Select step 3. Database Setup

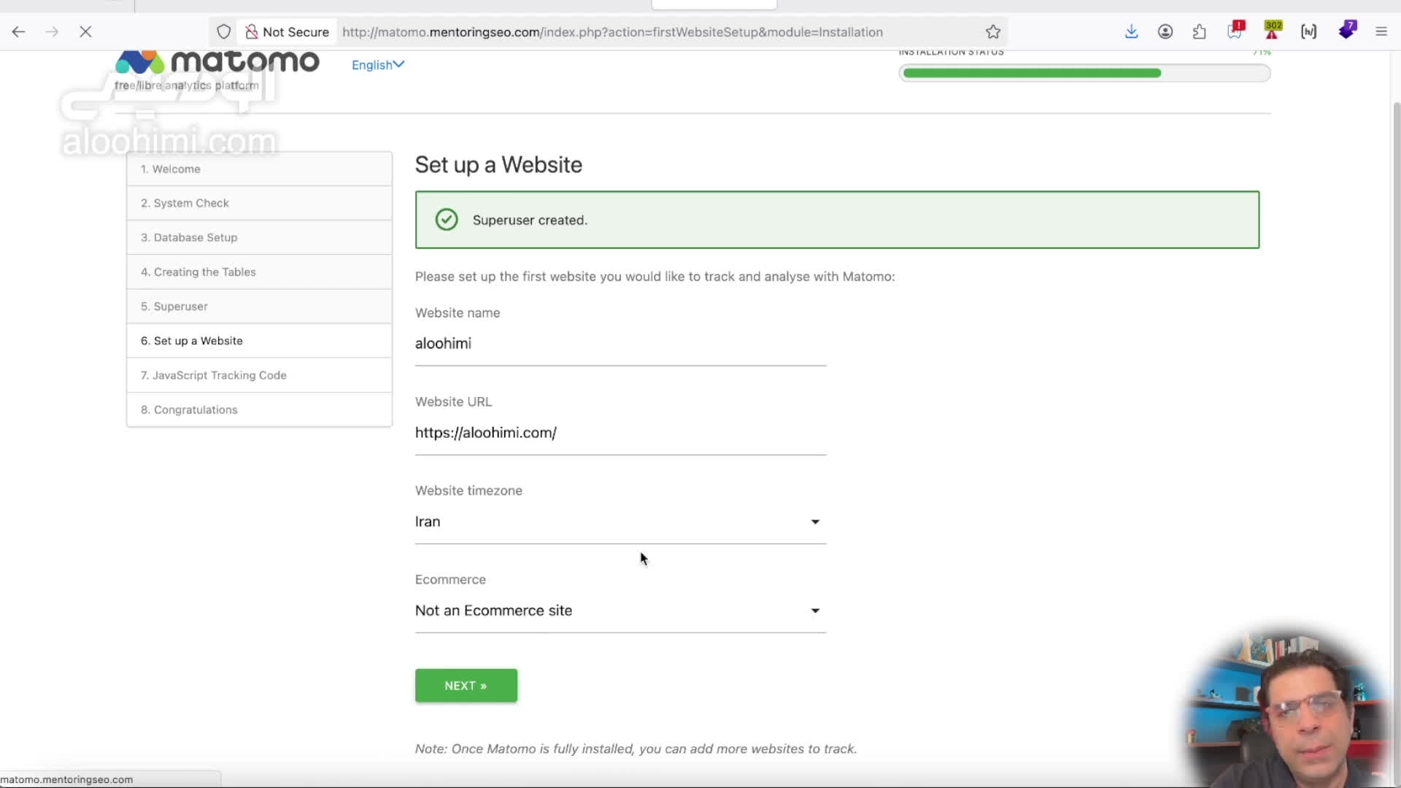259,237
